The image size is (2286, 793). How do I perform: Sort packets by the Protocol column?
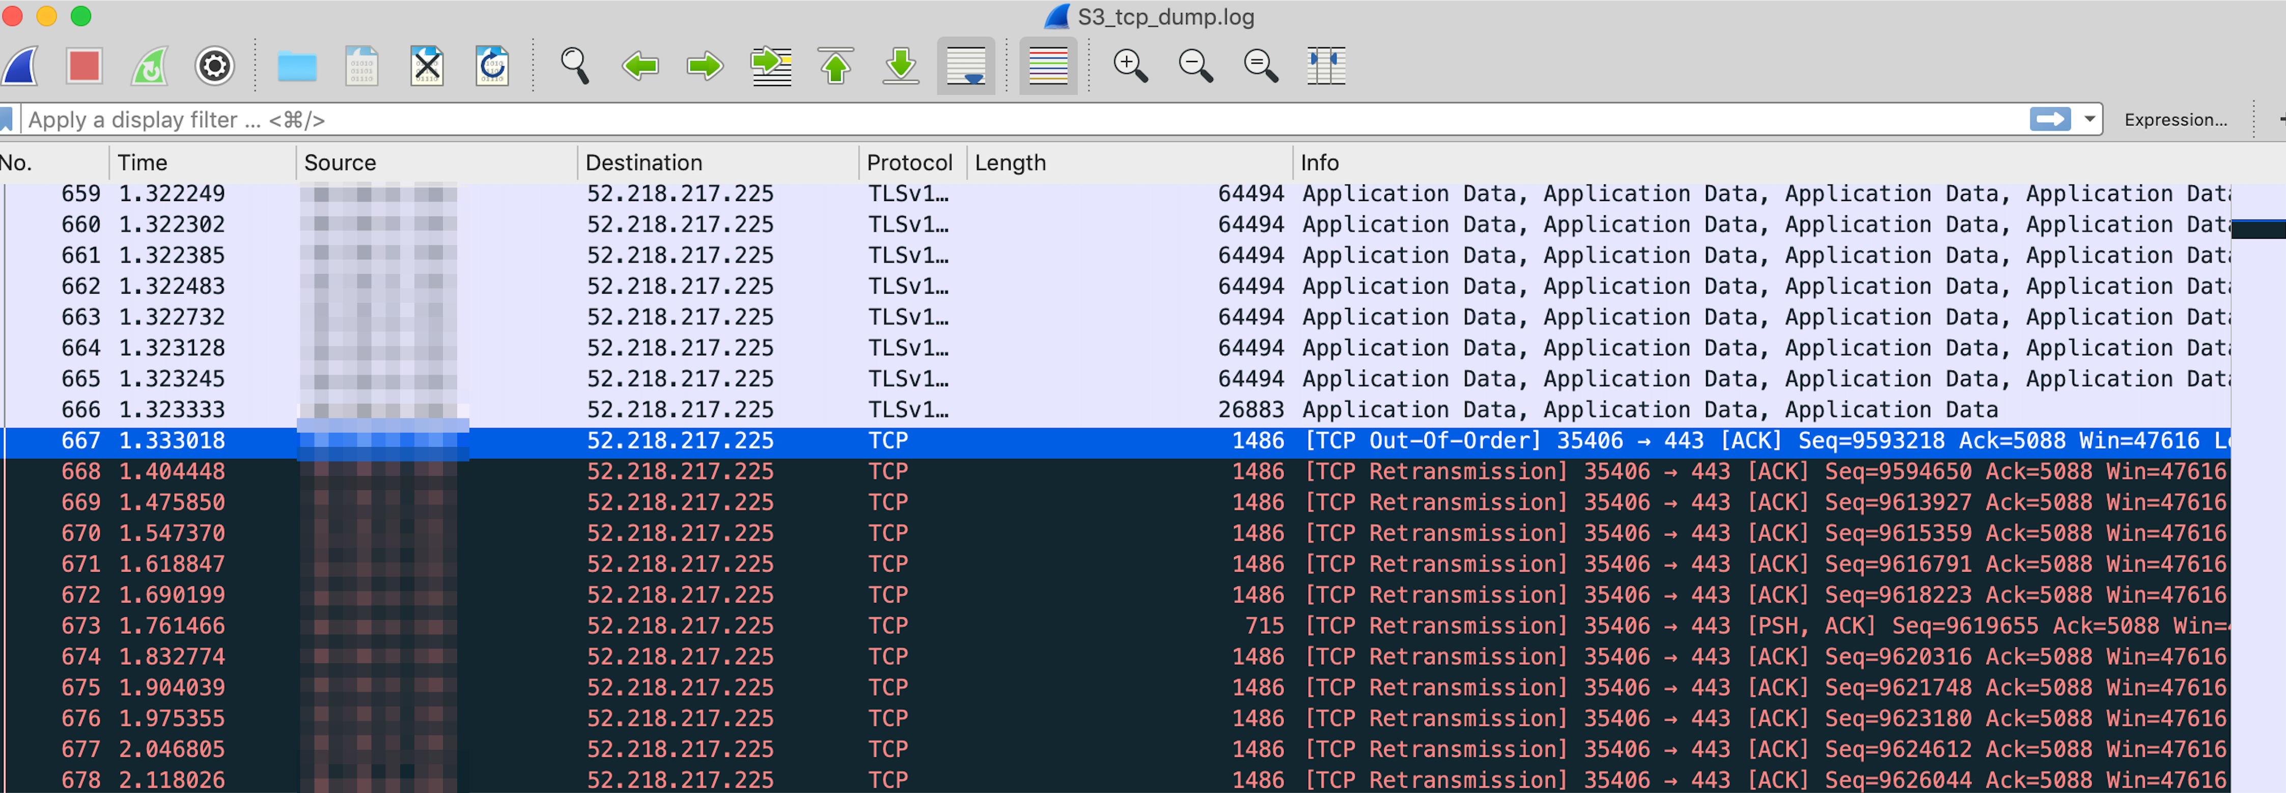click(909, 162)
